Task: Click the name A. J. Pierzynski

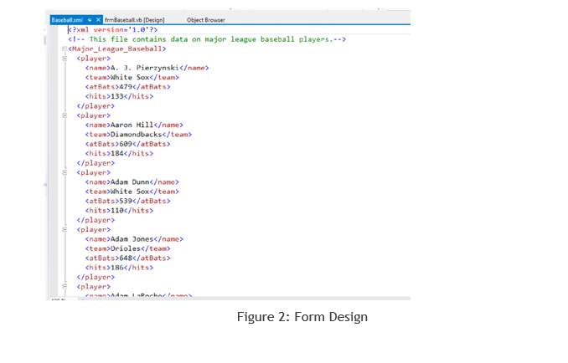Action: tap(145, 68)
